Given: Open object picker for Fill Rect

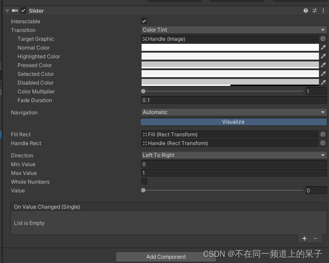Looking at the screenshot, I should click(x=323, y=134).
